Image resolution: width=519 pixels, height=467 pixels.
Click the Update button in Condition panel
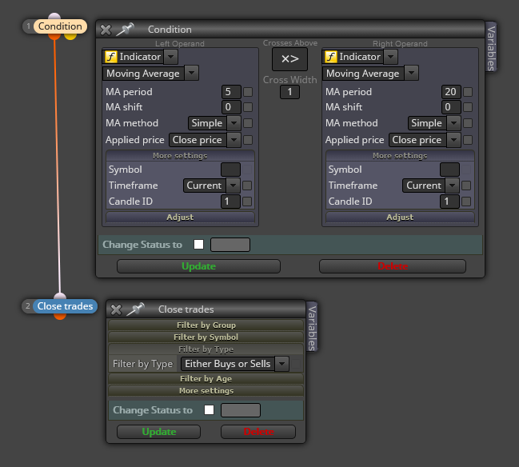point(198,266)
